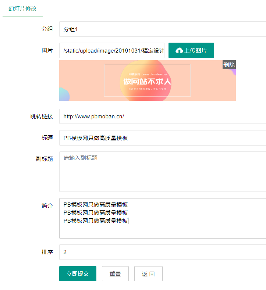The image size is (266, 290).
Task: Click the 副标题 field label
Action: click(44, 159)
